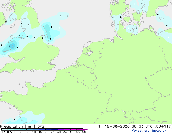Click the '10' legend scale label
172x133 pixels.
point(34,132)
